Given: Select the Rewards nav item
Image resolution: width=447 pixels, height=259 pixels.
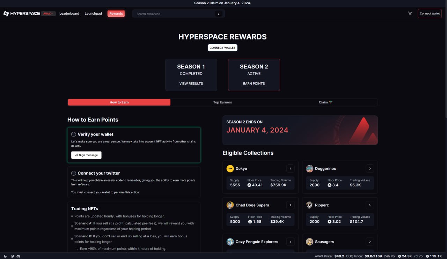Looking at the screenshot, I should (116, 14).
